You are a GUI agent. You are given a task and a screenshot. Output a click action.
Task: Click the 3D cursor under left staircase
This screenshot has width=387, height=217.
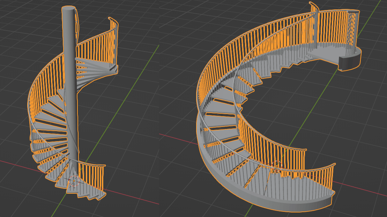tap(74, 181)
